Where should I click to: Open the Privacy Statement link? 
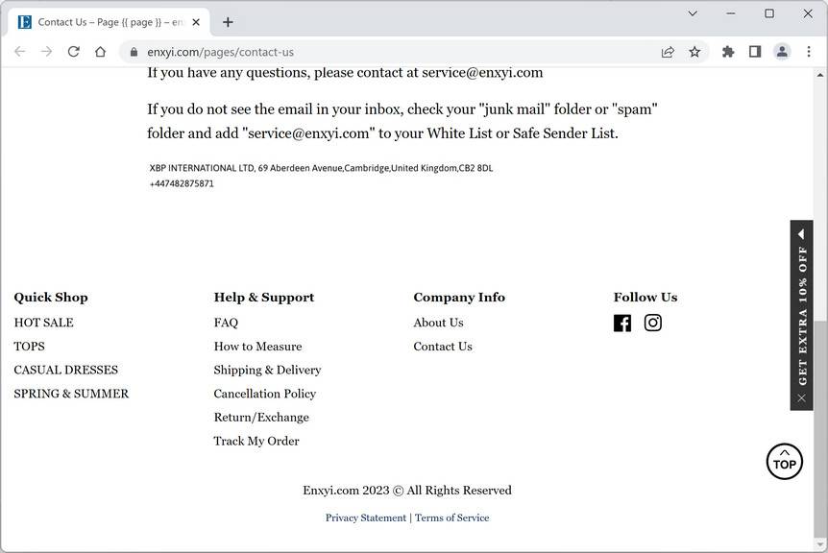pos(366,517)
